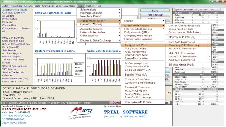This screenshot has width=226, height=127.
Task: Select Master Rates Updation entry
Action: click(143, 39)
